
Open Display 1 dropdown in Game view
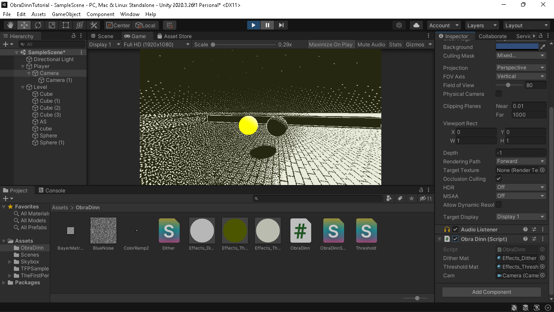[x=104, y=44]
